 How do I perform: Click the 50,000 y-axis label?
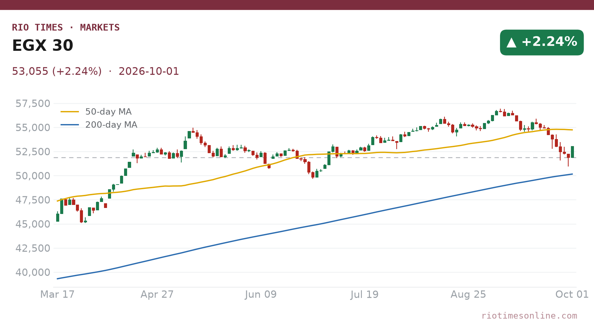pyautogui.click(x=33, y=176)
